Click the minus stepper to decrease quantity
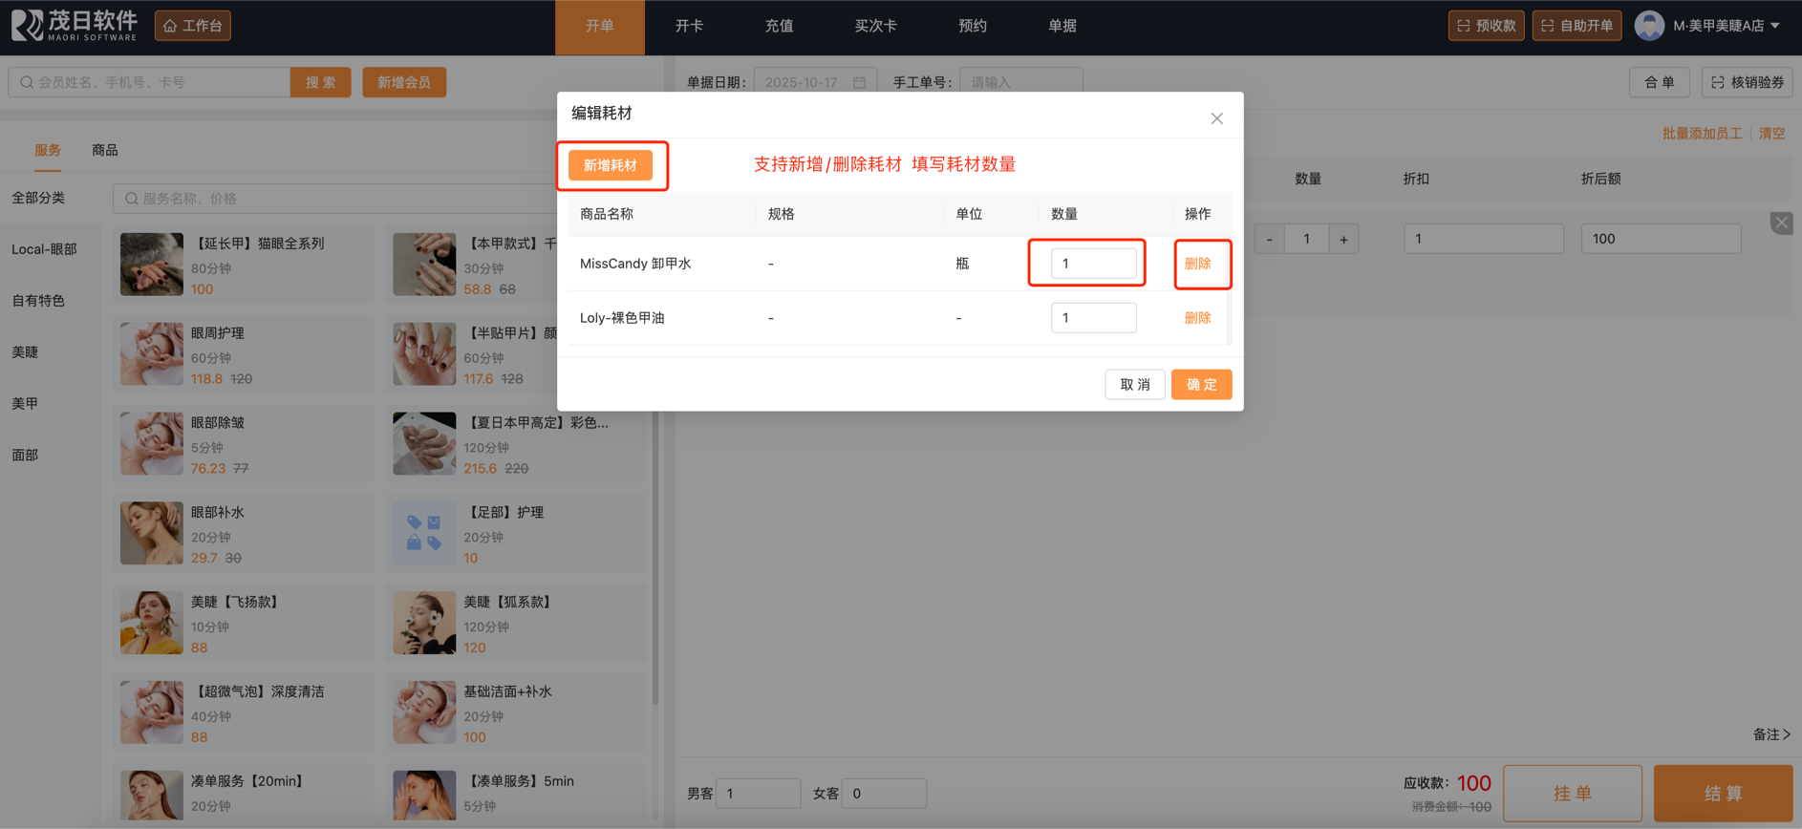Viewport: 1802px width, 829px height. (x=1269, y=239)
